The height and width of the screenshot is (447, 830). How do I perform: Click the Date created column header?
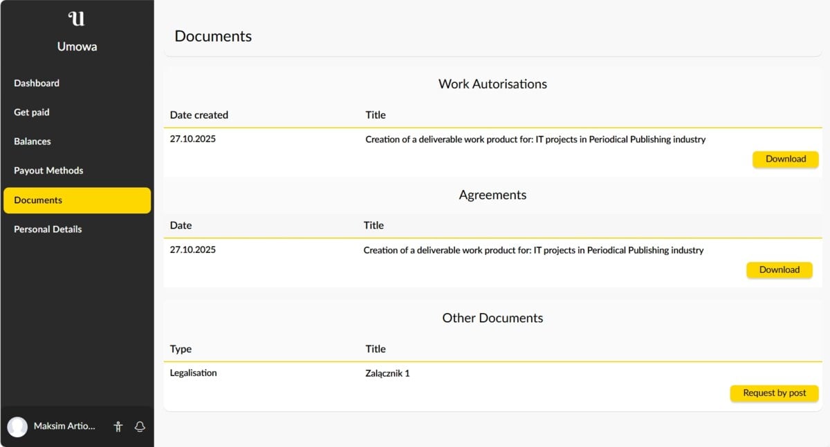click(x=199, y=115)
